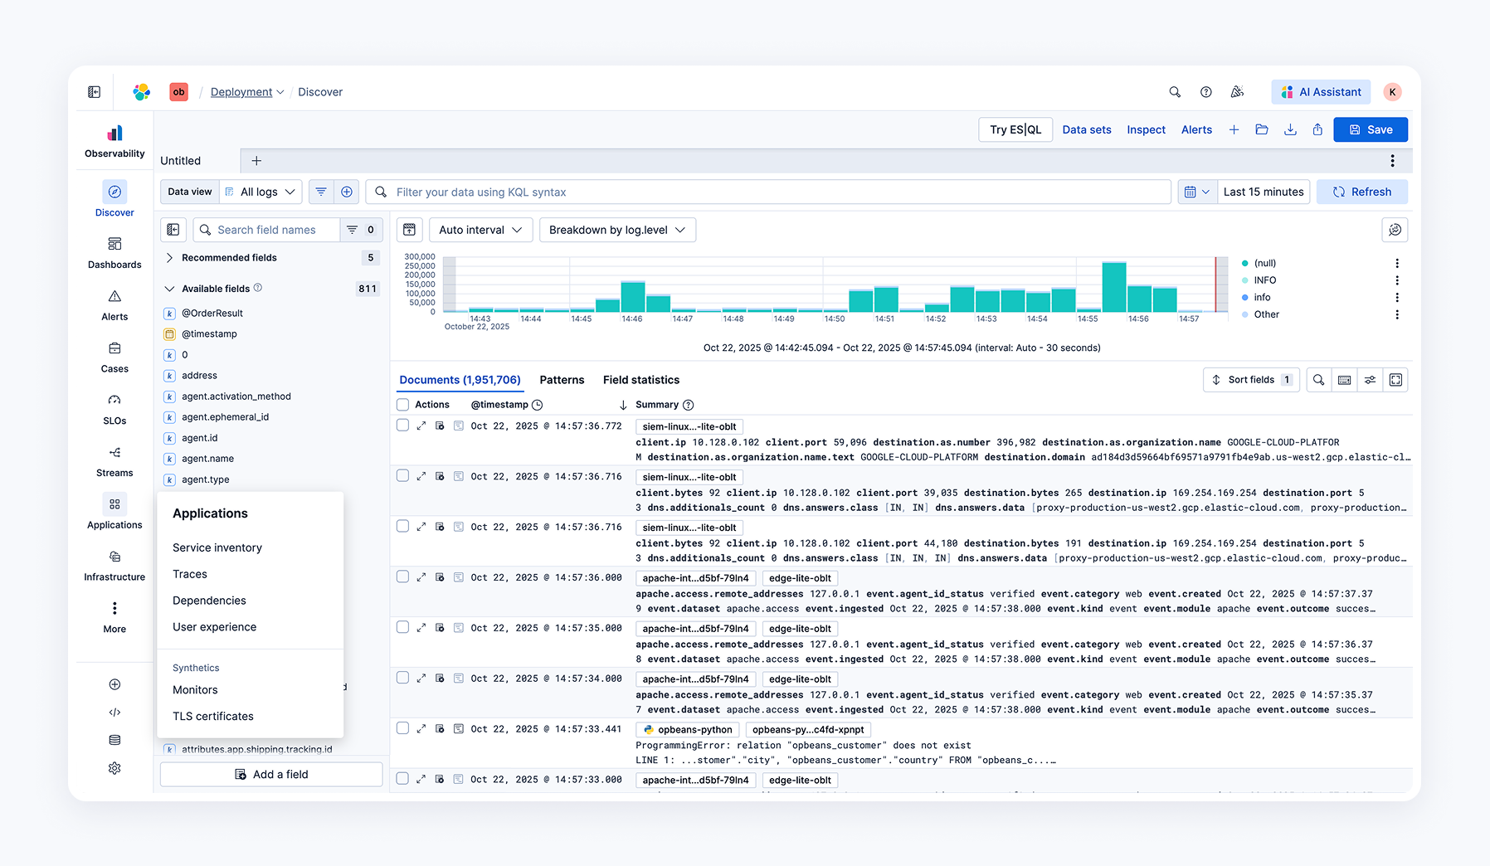The width and height of the screenshot is (1490, 866).
Task: Focus the KQL filter query field
Action: tap(768, 192)
